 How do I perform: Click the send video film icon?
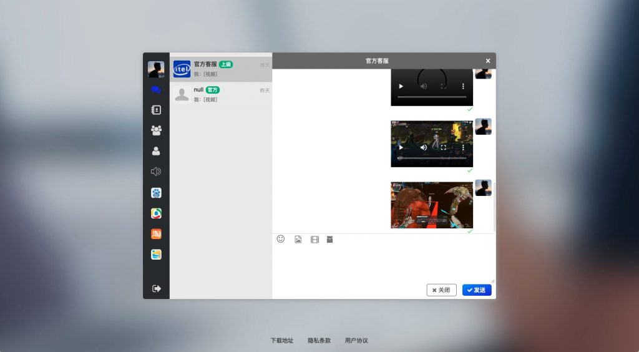click(315, 240)
